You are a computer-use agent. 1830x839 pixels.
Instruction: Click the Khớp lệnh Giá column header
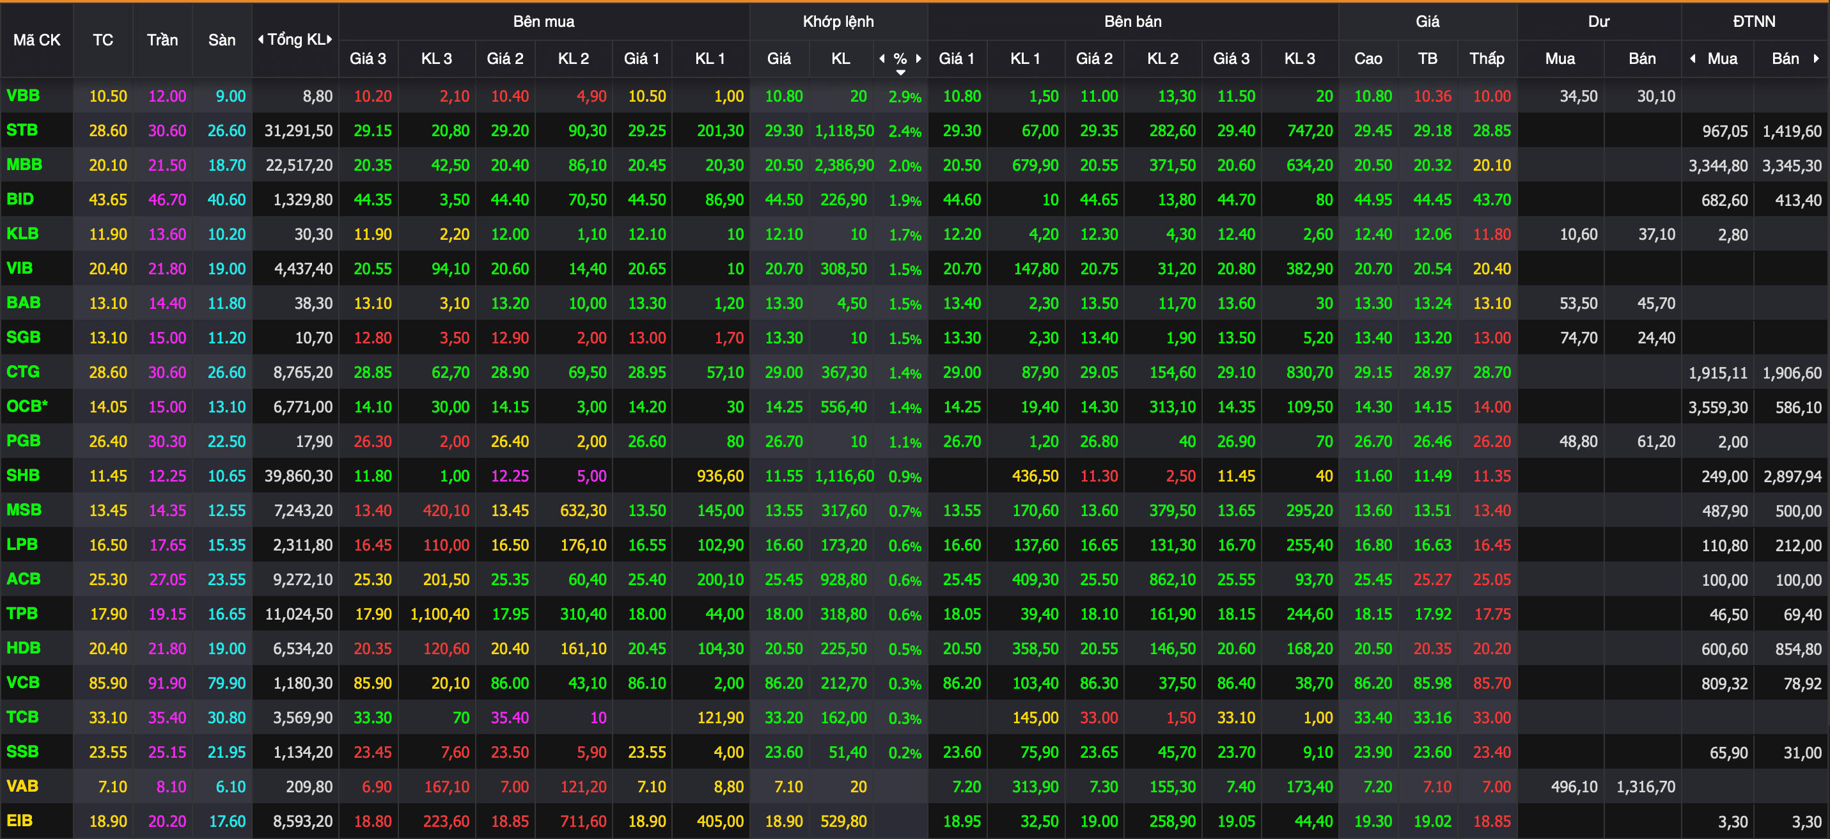point(779,59)
